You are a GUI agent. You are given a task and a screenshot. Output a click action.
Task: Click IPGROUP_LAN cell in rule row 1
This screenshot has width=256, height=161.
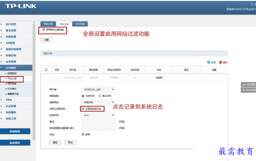[x=73, y=78]
